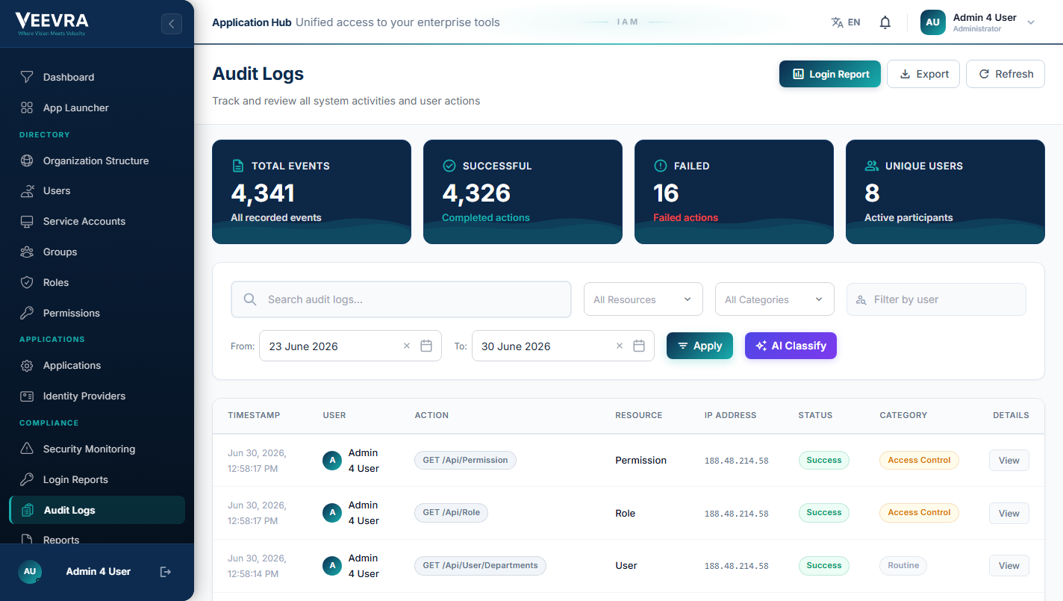The width and height of the screenshot is (1063, 601).
Task: Open the notifications bell
Action: (x=885, y=22)
